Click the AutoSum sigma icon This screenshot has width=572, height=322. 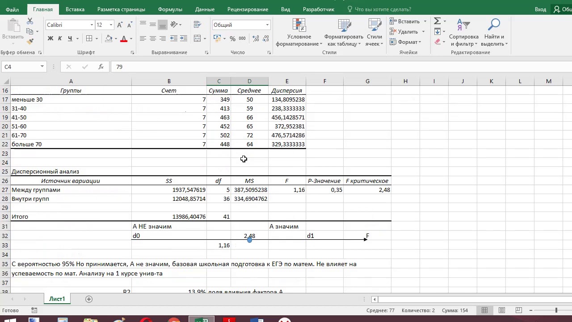[437, 21]
